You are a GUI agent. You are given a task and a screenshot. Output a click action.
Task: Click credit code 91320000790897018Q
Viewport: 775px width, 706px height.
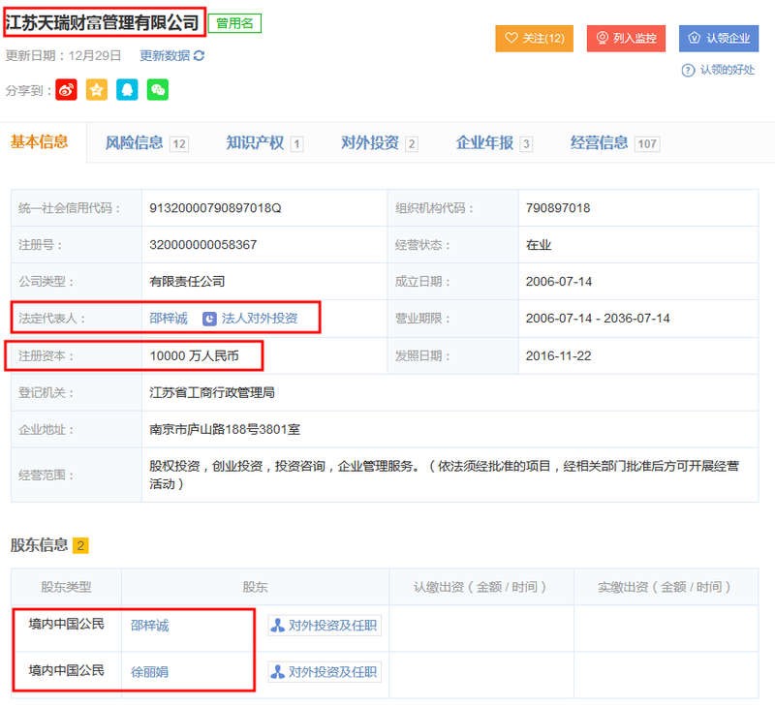tap(215, 208)
